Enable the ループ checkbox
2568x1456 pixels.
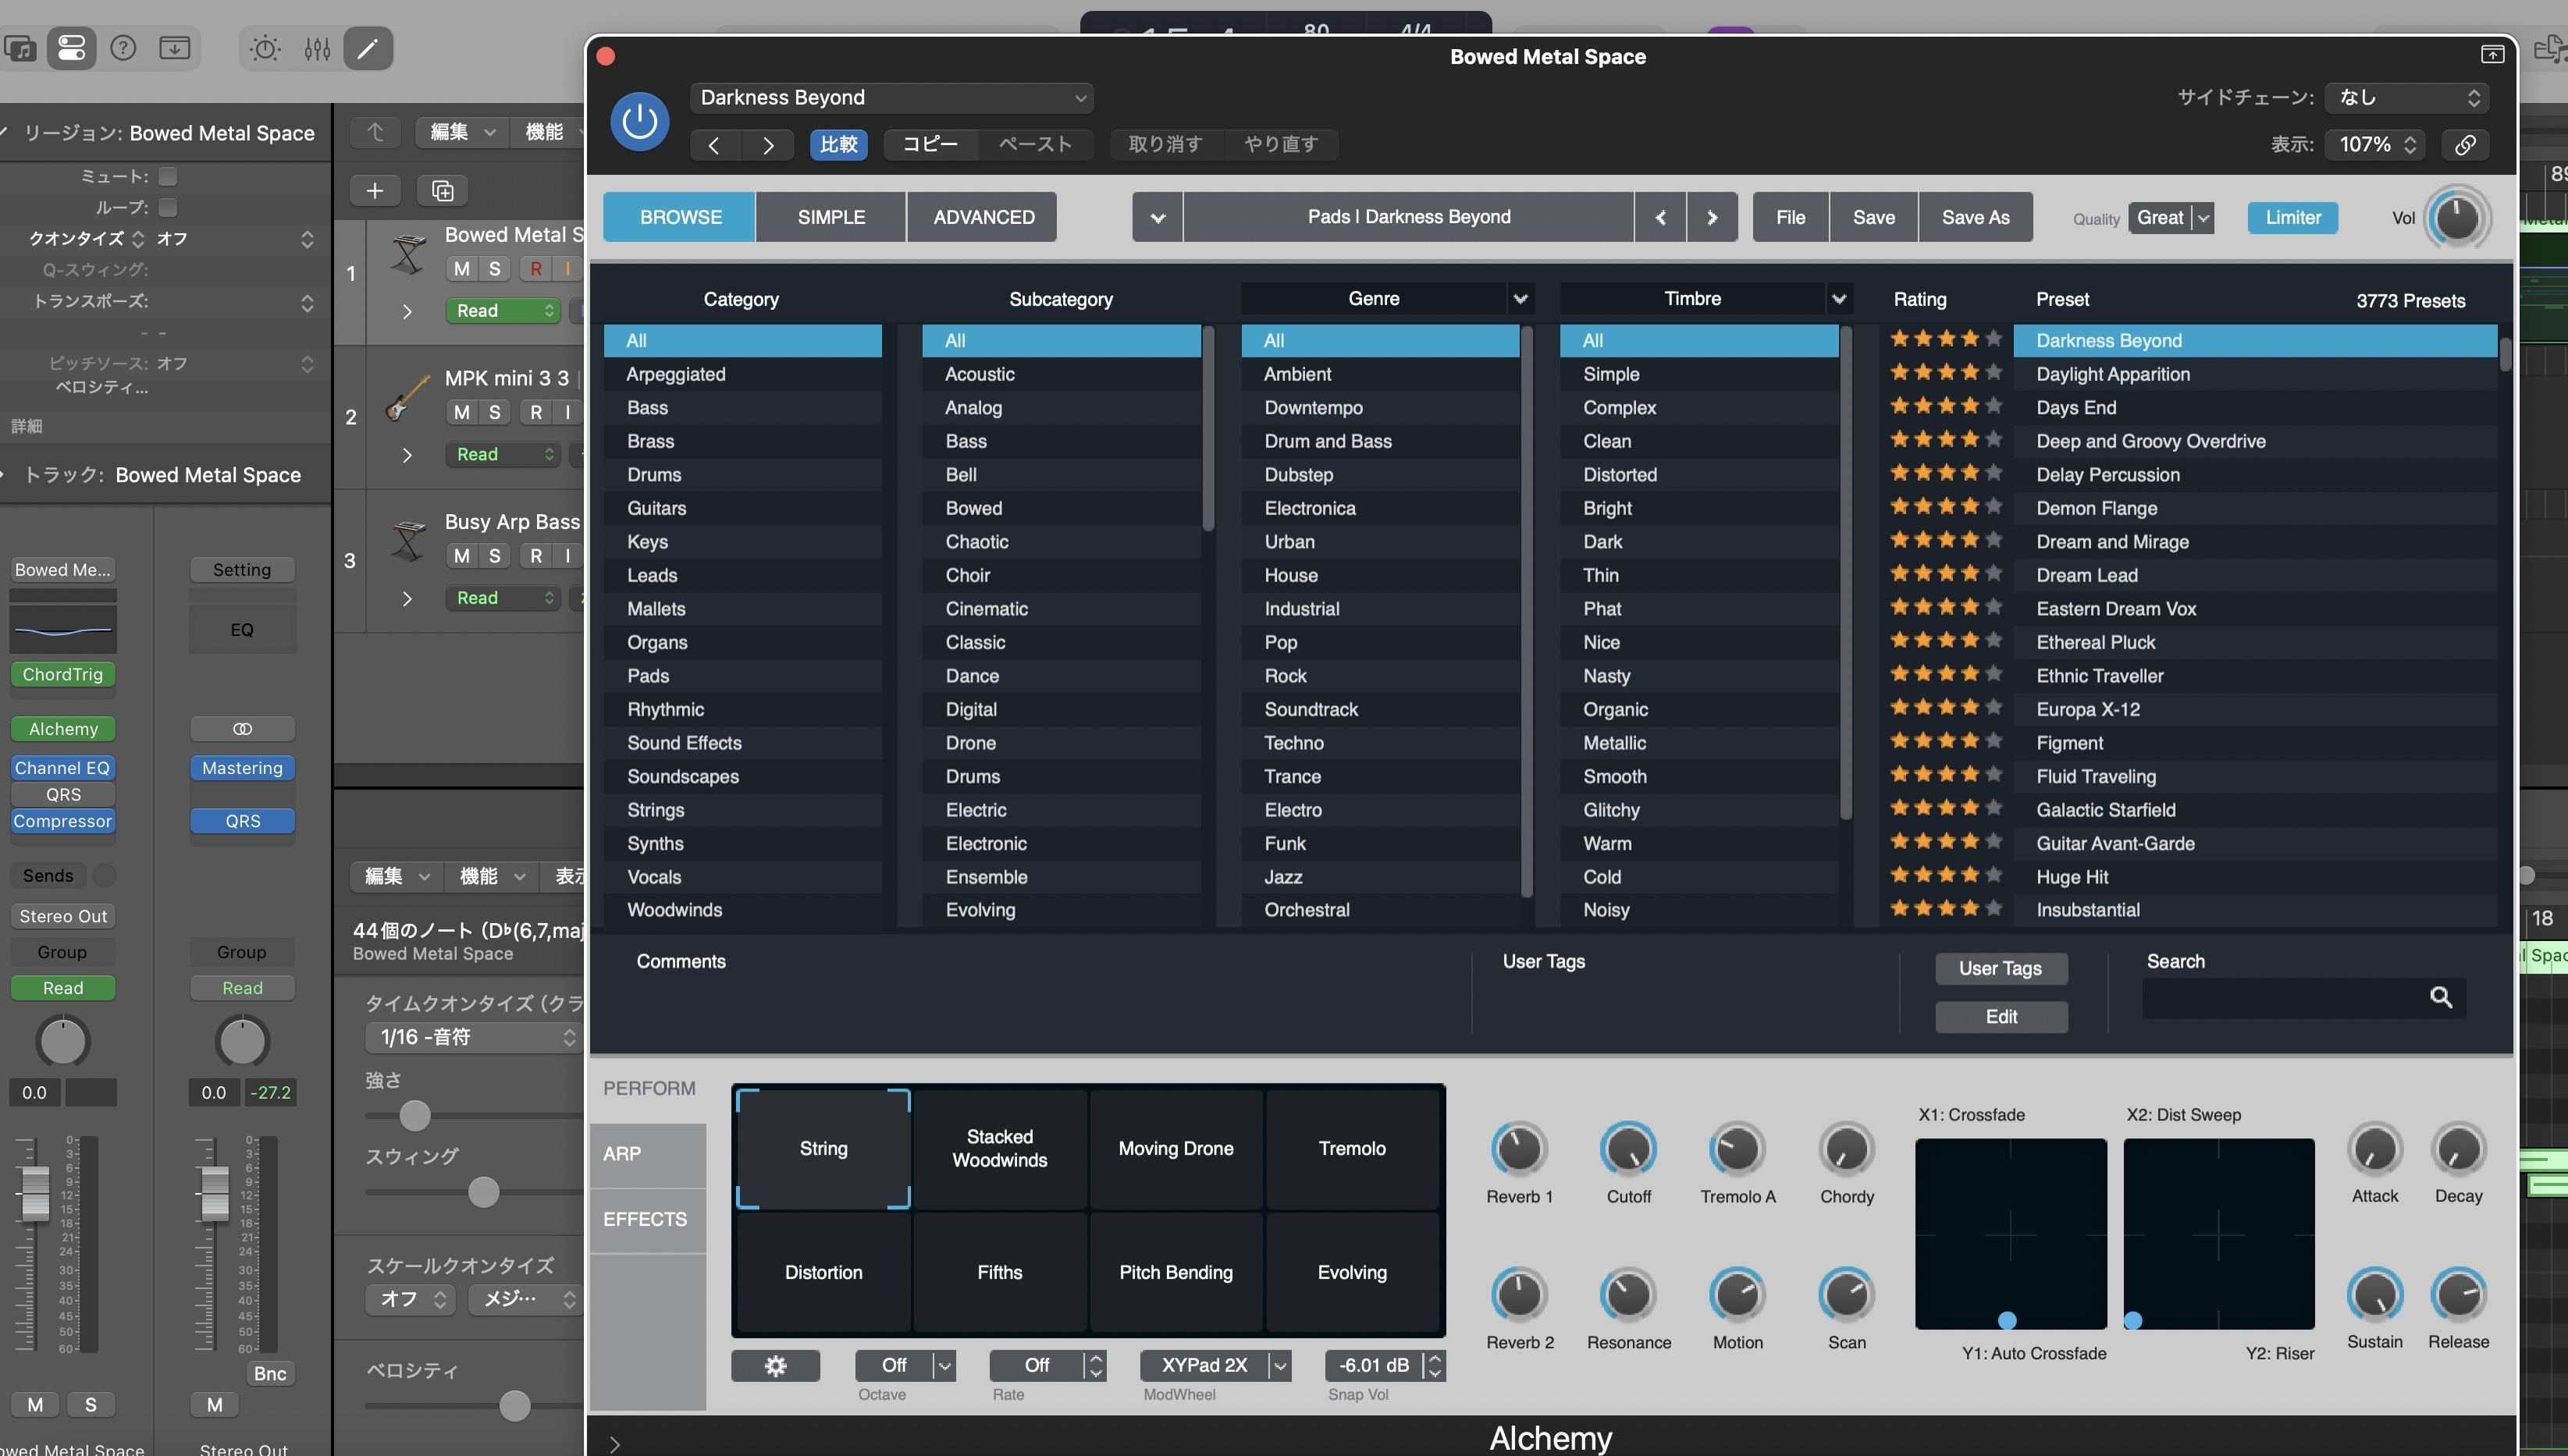click(168, 207)
